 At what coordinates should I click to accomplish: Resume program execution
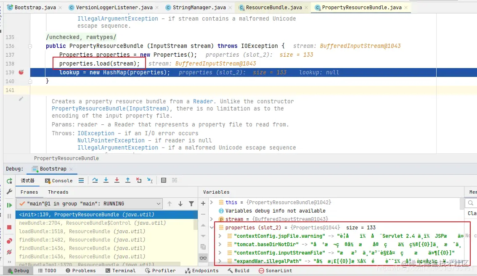[9, 205]
